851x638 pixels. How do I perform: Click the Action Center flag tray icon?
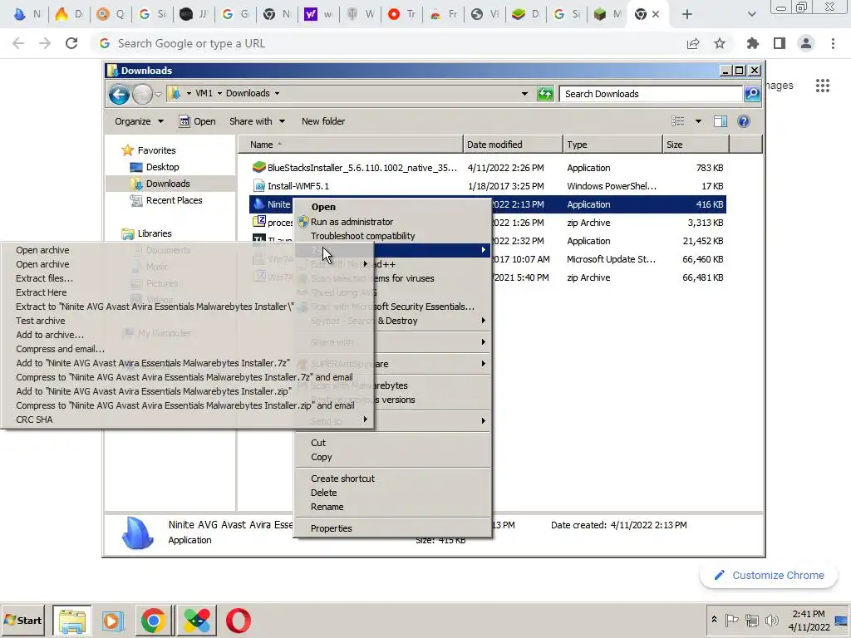pyautogui.click(x=731, y=620)
